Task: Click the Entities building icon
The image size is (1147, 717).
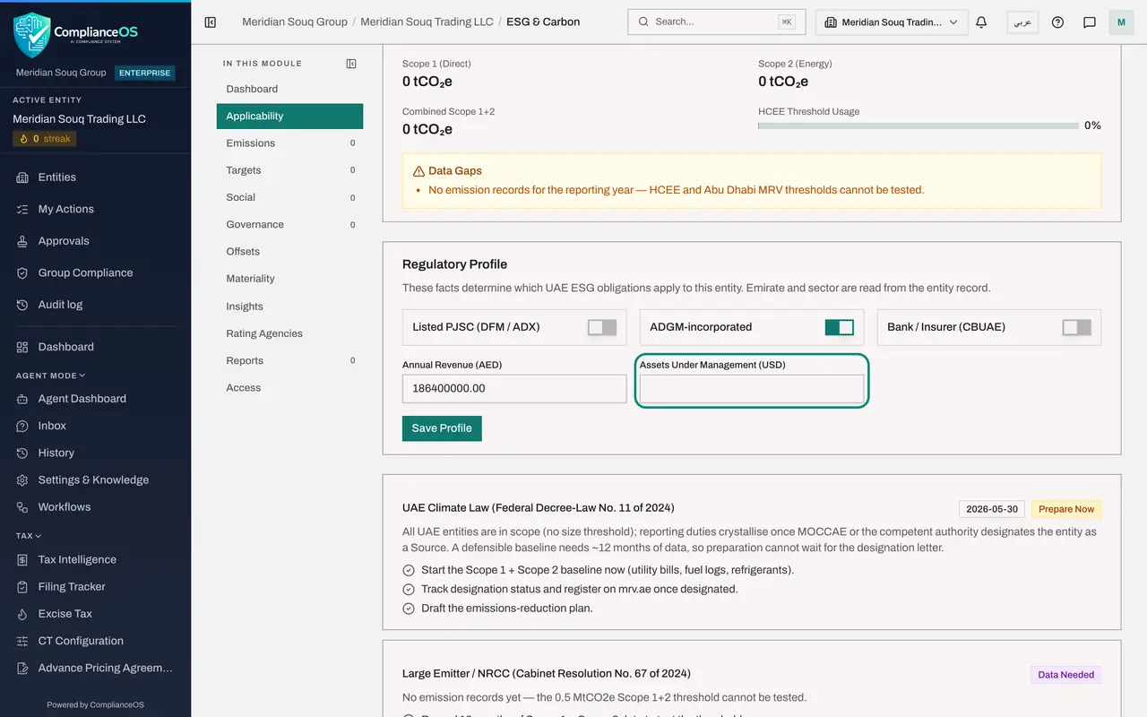Action: click(22, 177)
